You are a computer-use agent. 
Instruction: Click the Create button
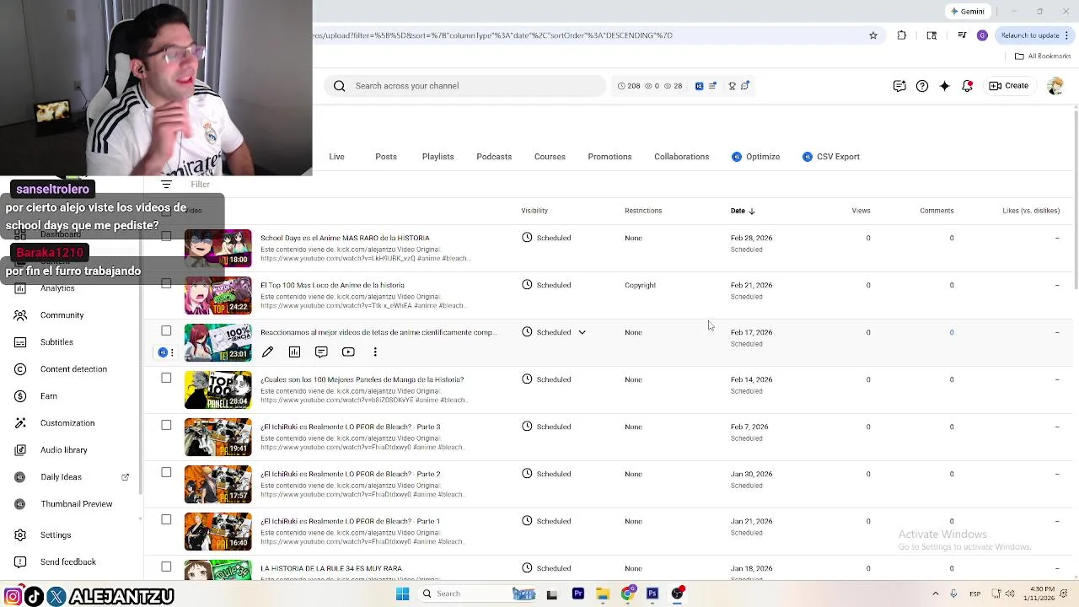[x=1009, y=86]
